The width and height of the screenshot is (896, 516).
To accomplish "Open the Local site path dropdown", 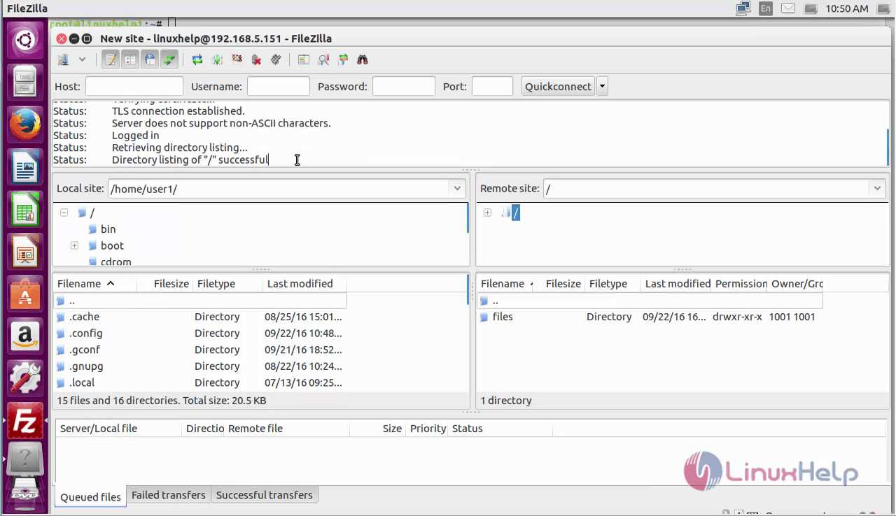I will coord(457,189).
